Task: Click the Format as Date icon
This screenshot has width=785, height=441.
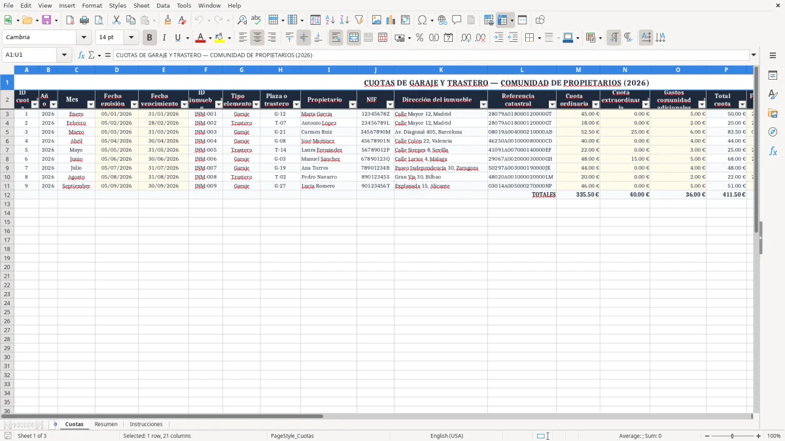Action: (448, 38)
